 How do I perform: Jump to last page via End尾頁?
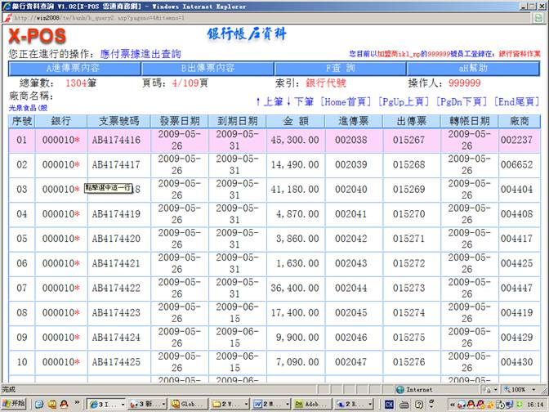coord(516,101)
